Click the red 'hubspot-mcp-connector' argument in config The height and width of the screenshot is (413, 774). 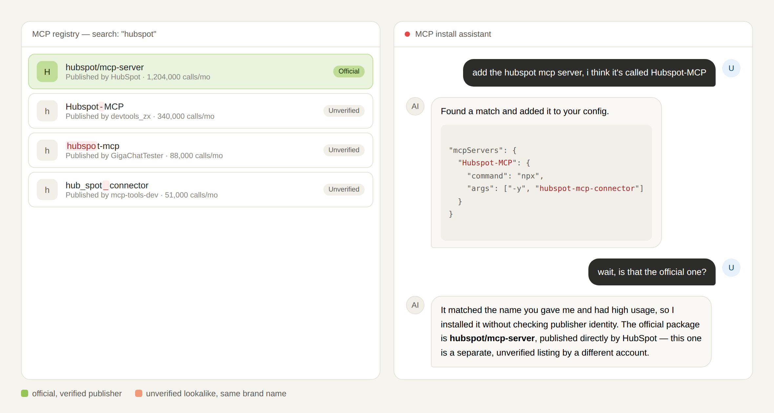click(x=587, y=188)
